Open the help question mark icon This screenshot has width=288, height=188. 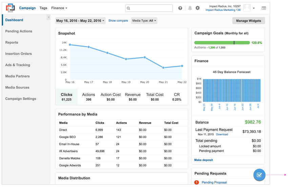(180, 8)
